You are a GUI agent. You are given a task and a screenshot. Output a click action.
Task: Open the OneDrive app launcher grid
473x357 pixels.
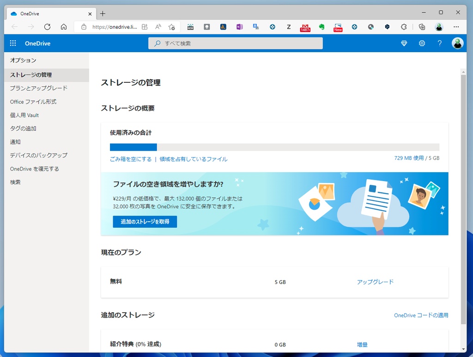[x=13, y=43]
